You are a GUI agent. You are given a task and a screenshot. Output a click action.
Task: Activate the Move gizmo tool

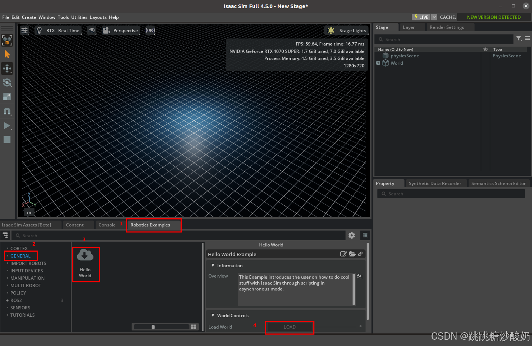(x=7, y=68)
